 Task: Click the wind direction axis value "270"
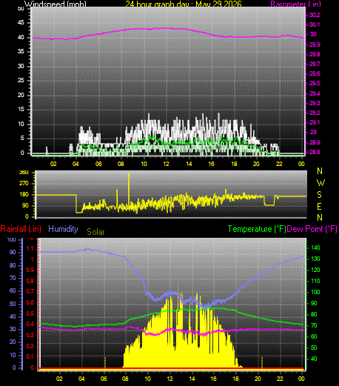[24, 183]
